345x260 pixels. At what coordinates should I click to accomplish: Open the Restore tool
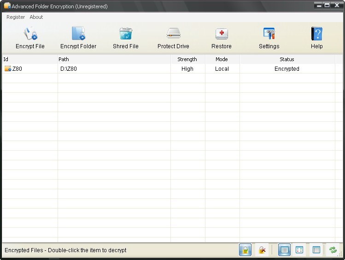pyautogui.click(x=222, y=38)
